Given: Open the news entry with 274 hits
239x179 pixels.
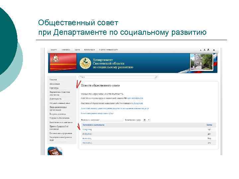Looking at the screenshot, I should [87, 143].
